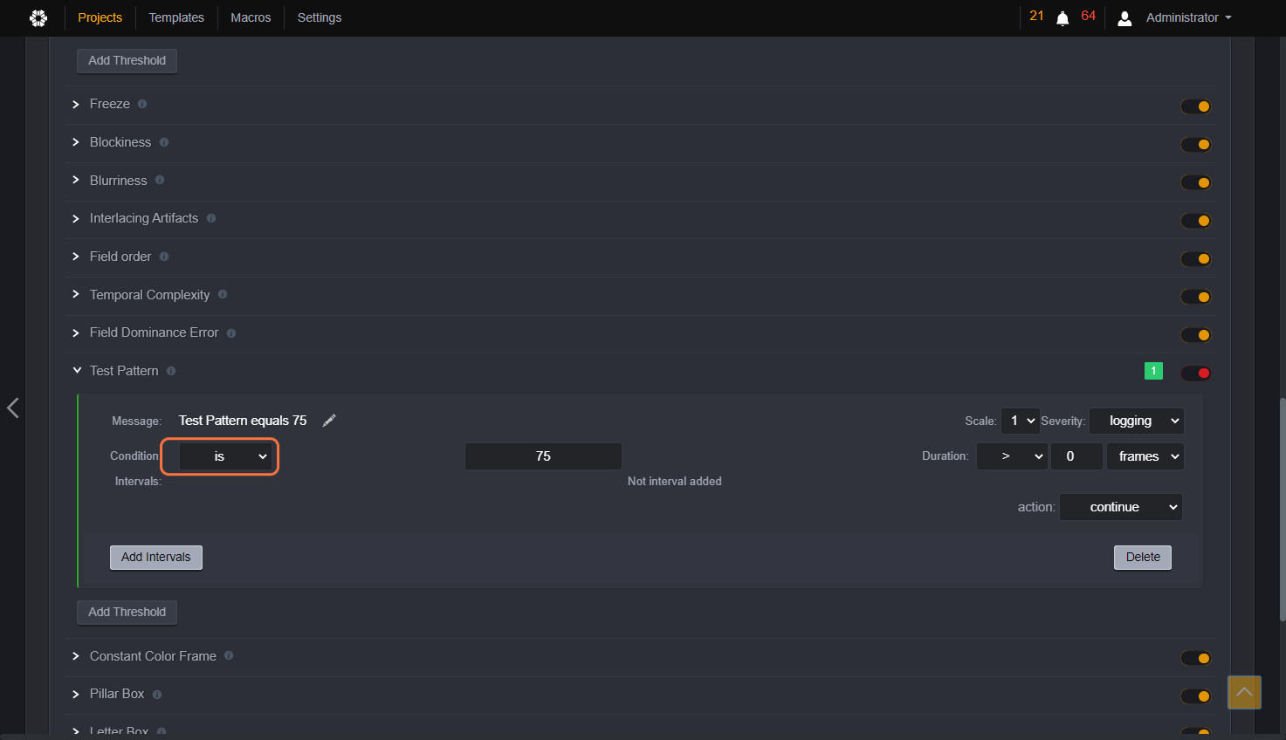
Task: Click the green threshold count badge
Action: (x=1153, y=371)
